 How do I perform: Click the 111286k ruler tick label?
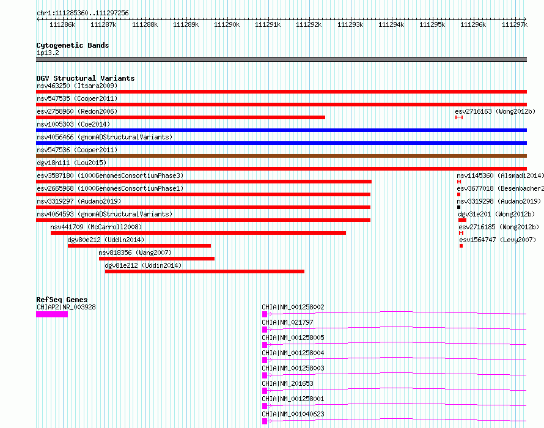click(x=62, y=24)
